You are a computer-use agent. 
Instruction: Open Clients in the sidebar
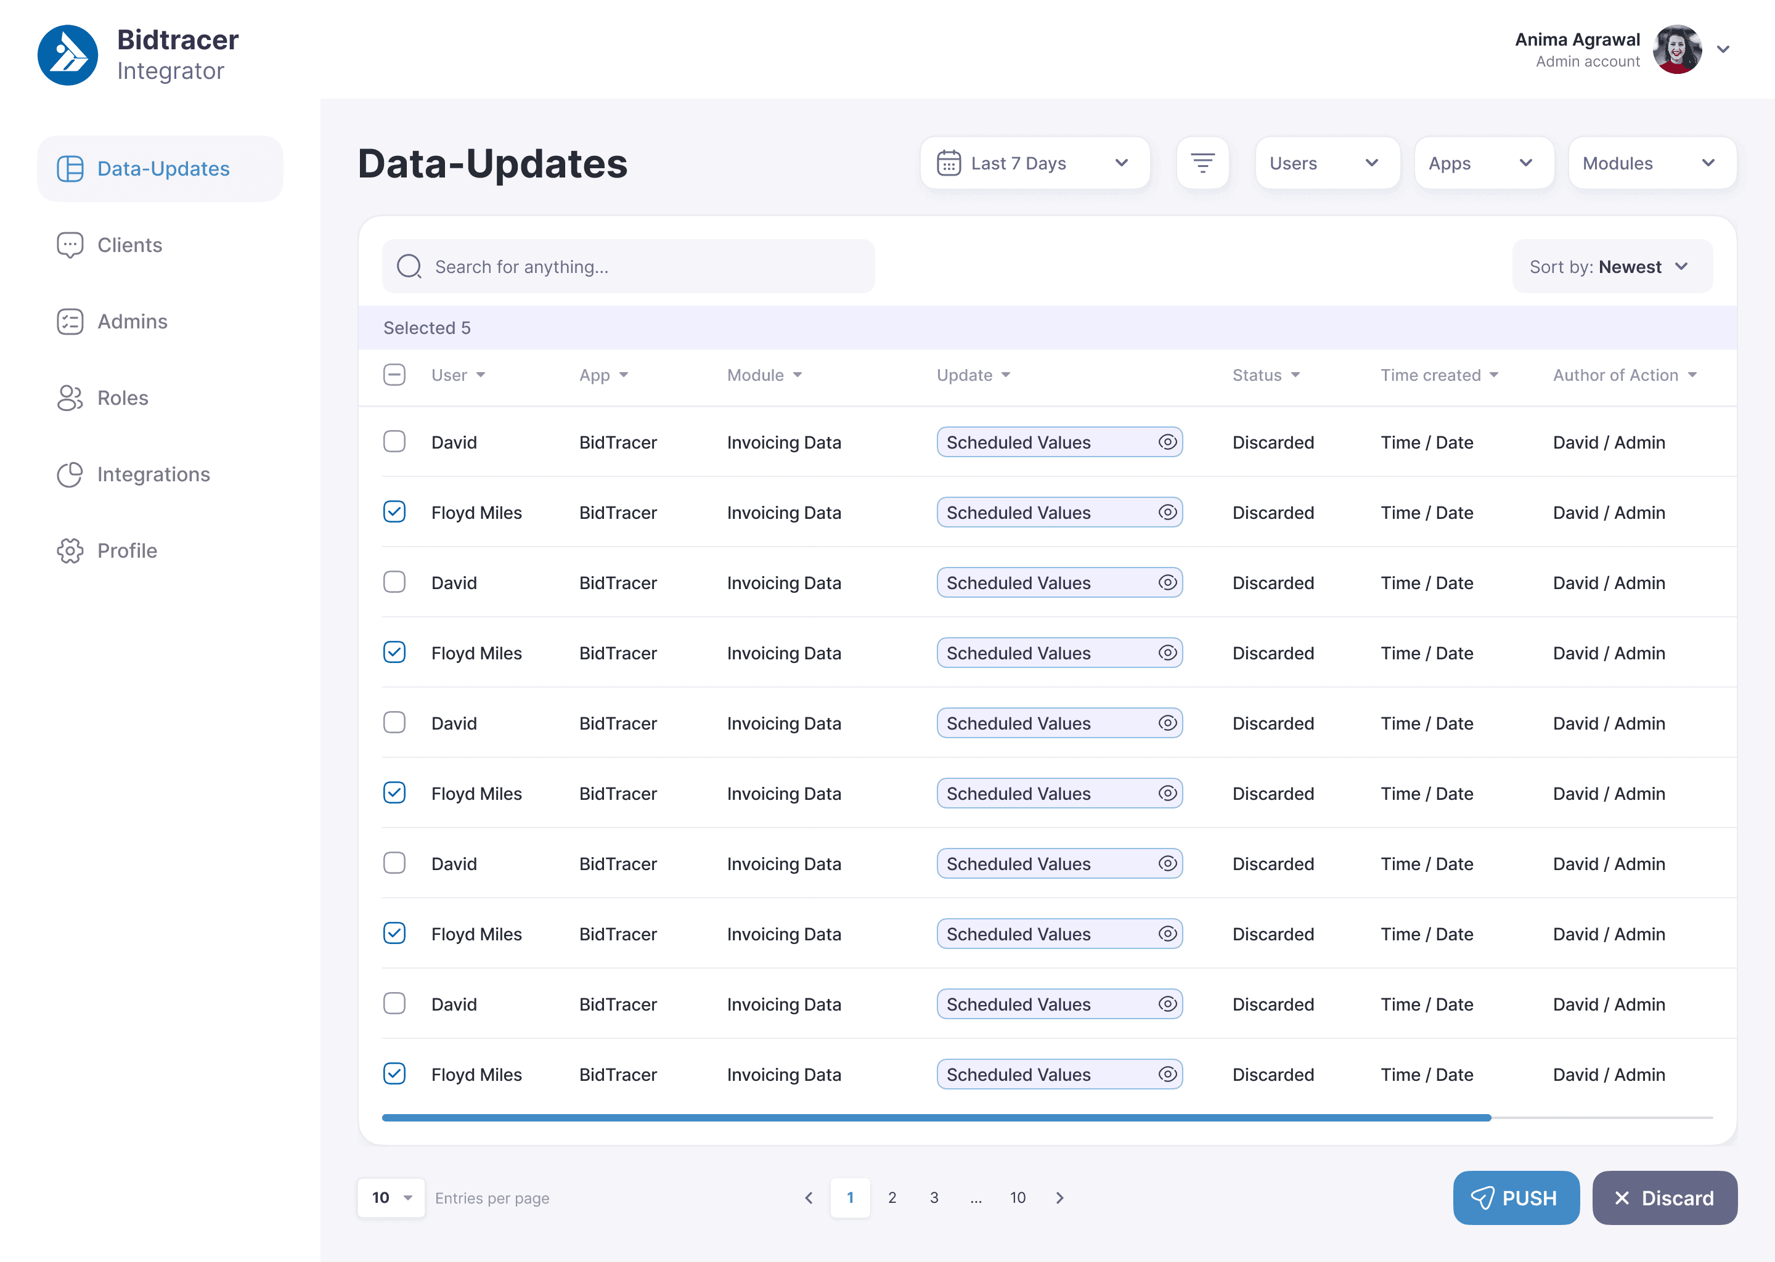(x=160, y=246)
